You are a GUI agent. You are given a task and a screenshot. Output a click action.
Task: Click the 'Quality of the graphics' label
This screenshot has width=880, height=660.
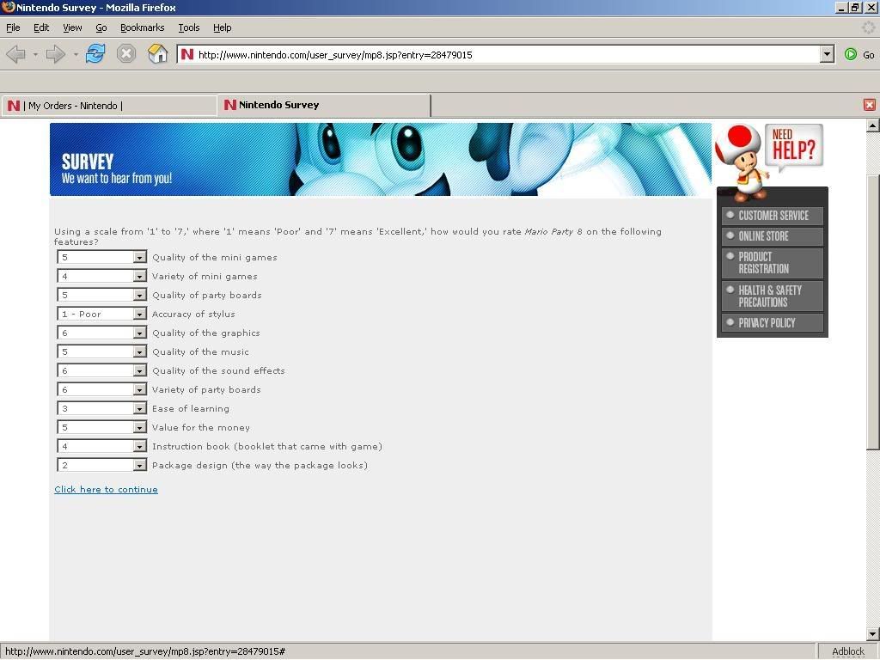(206, 333)
